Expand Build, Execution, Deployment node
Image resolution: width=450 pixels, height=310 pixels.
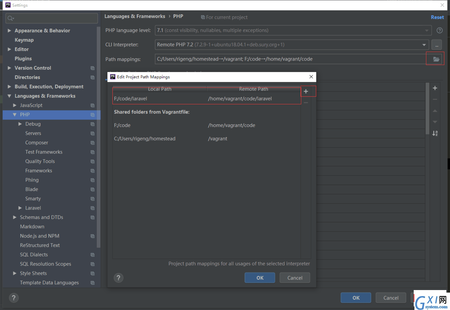(x=9, y=87)
